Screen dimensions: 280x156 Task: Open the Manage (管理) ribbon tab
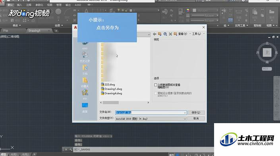pos(59,5)
